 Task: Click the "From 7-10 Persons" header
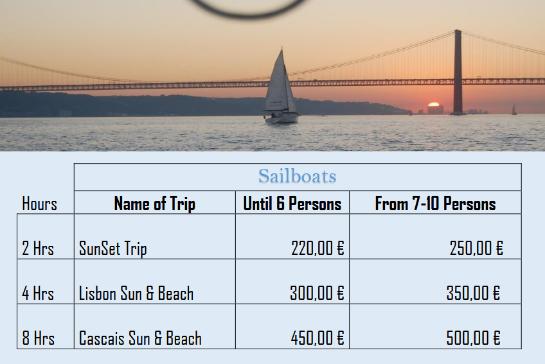[x=435, y=204]
